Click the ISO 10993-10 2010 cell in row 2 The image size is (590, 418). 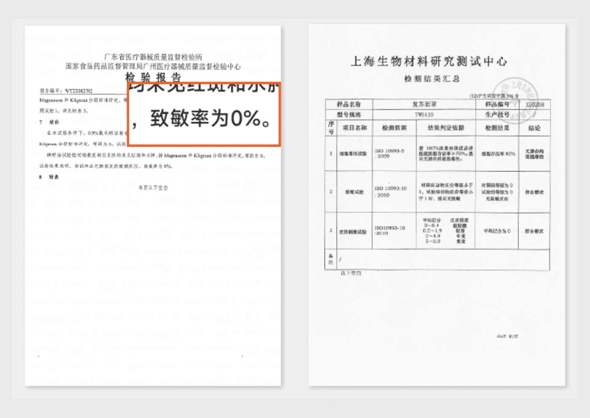pos(391,192)
